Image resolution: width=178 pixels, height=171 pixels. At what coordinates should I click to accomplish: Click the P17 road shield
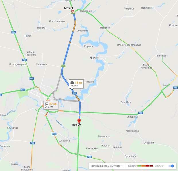32,143
